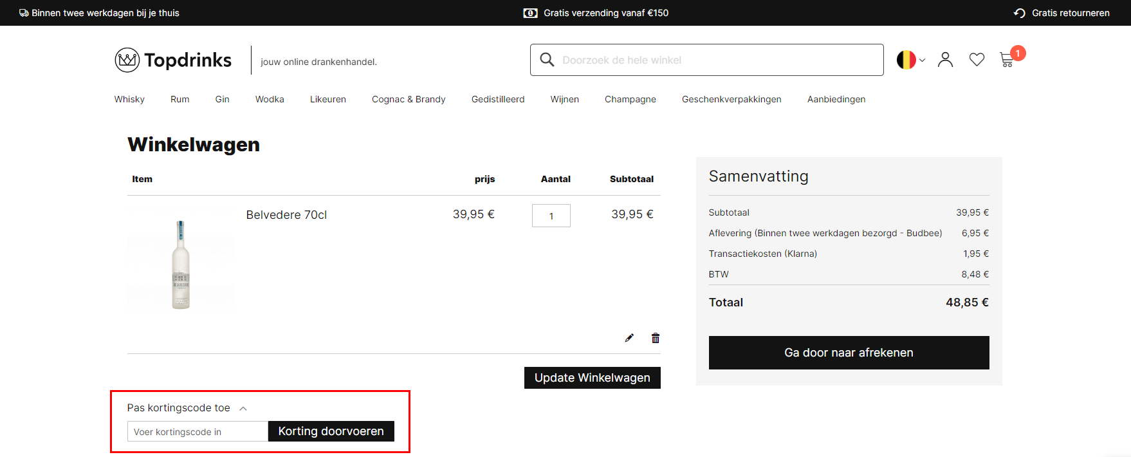Click jouw online drankenhandel tagline
Image resolution: width=1131 pixels, height=457 pixels.
point(318,62)
